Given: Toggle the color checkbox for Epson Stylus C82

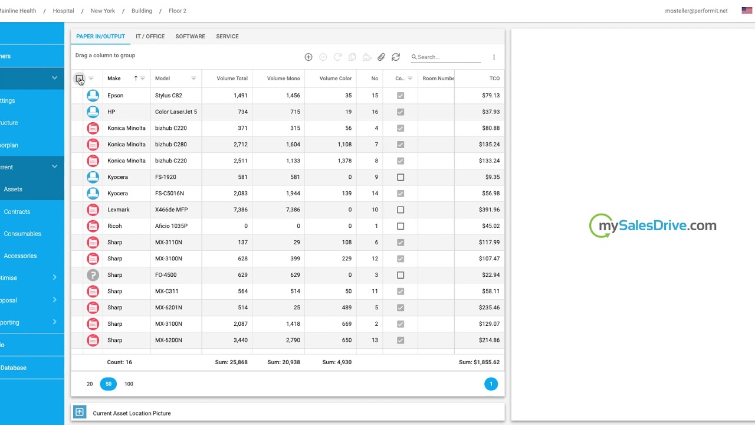Looking at the screenshot, I should (x=401, y=96).
